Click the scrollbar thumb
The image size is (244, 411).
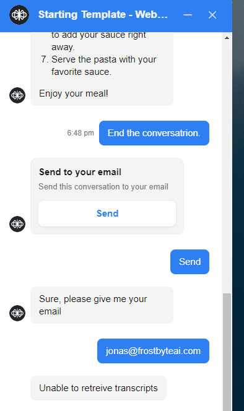[227, 352]
